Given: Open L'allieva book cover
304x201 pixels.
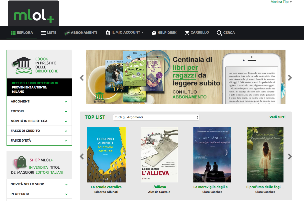Looking at the screenshot, I should (159, 155).
